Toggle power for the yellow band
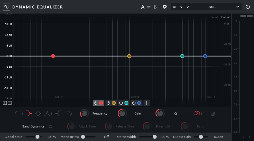 (x=108, y=103)
